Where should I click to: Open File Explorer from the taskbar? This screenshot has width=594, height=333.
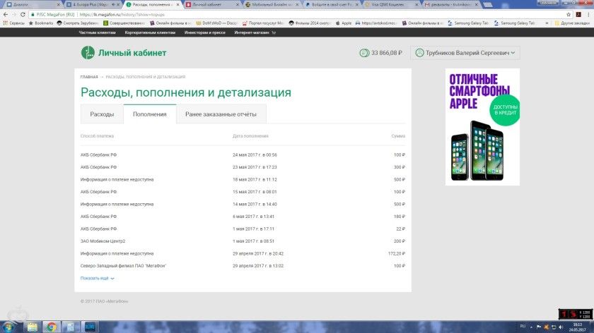33,327
